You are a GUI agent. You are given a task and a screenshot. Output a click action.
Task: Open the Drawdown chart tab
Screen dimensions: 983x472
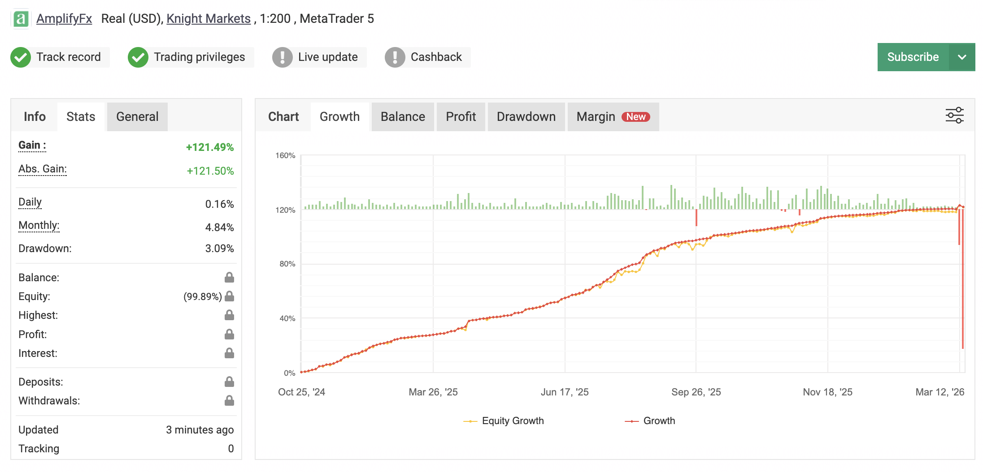point(526,116)
